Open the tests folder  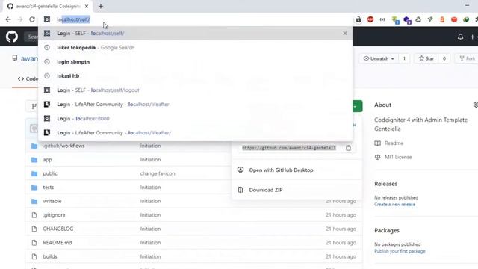(48, 188)
